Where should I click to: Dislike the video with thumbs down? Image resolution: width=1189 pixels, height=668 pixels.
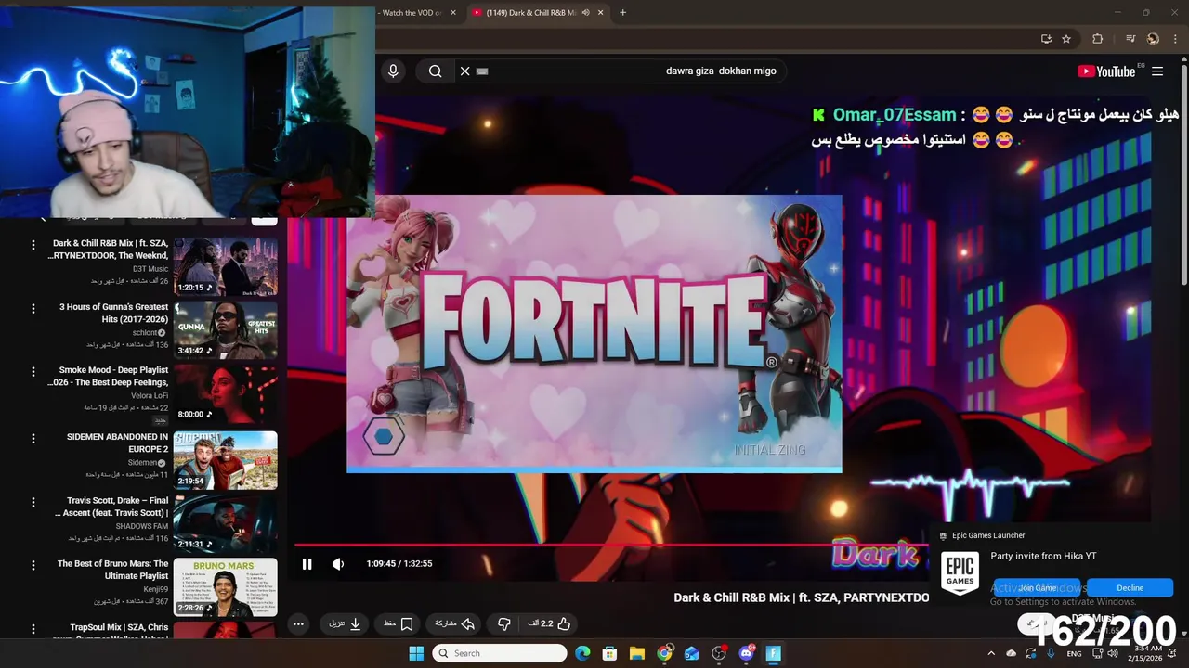click(504, 624)
